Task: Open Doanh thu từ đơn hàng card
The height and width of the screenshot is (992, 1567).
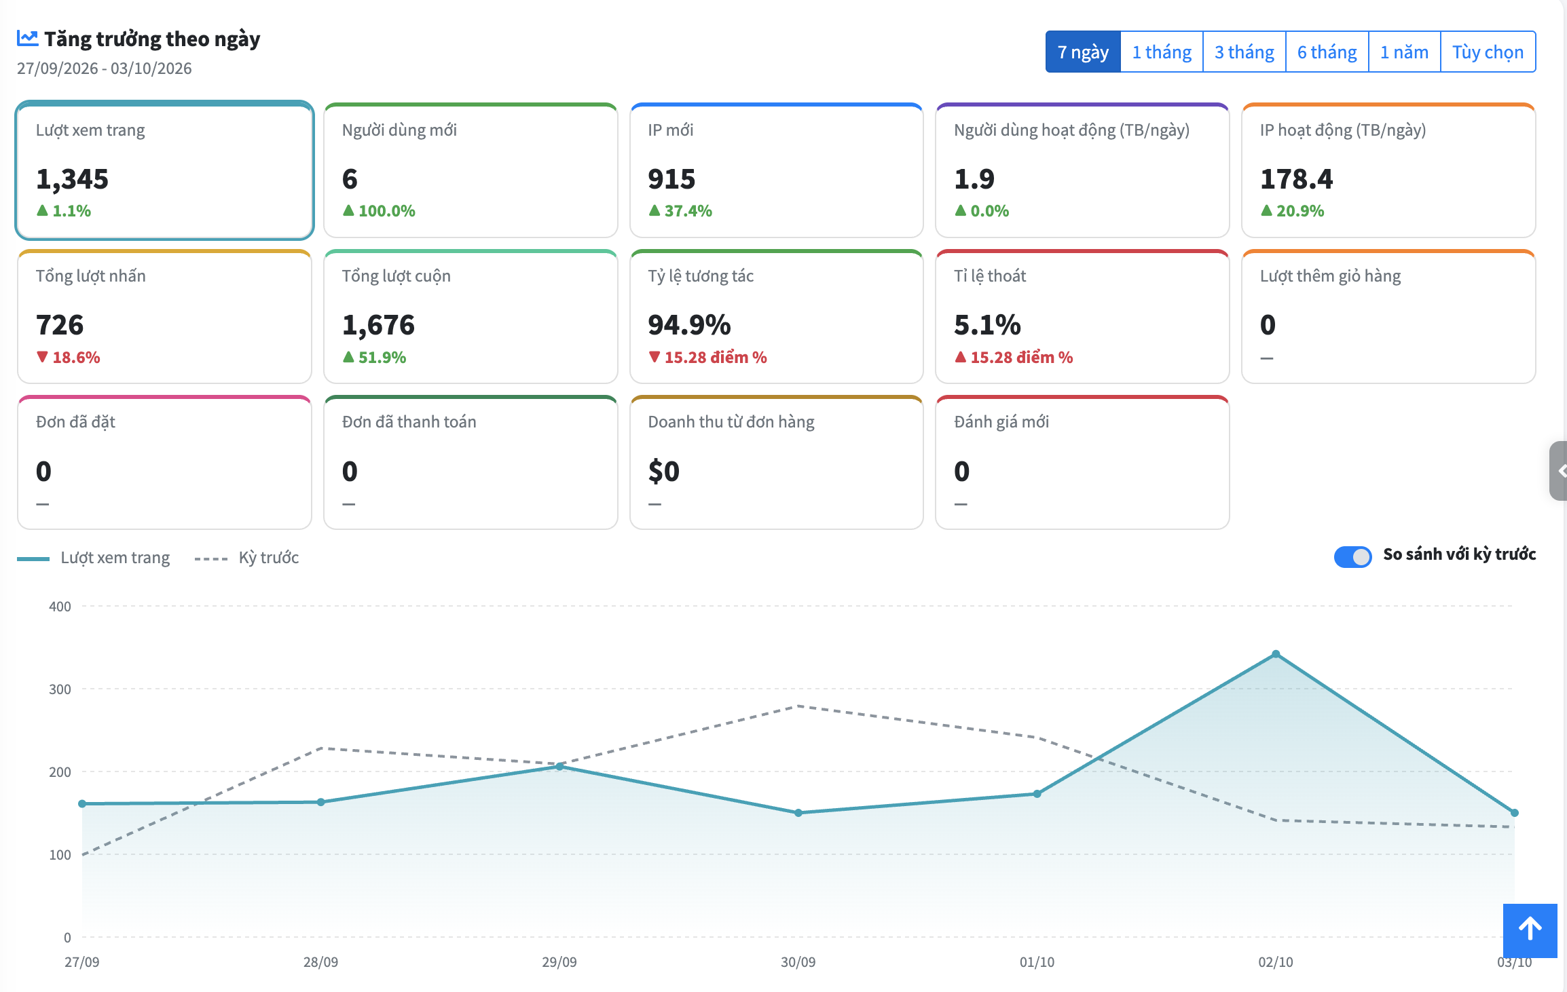Action: coord(777,462)
